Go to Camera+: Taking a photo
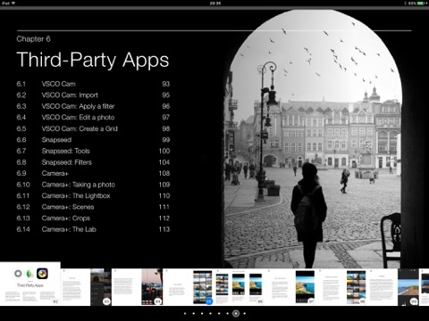429x321 pixels. click(93, 185)
